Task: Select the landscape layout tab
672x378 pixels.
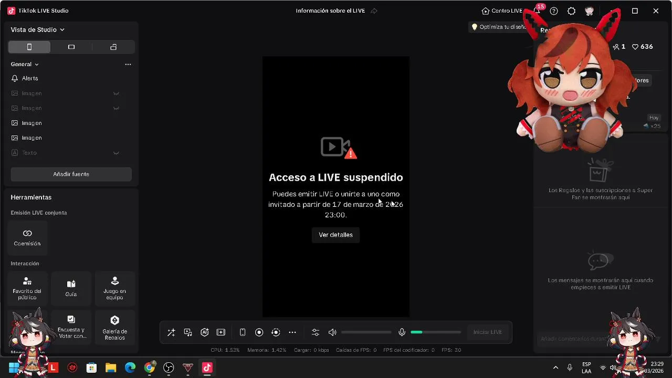Action: click(71, 47)
